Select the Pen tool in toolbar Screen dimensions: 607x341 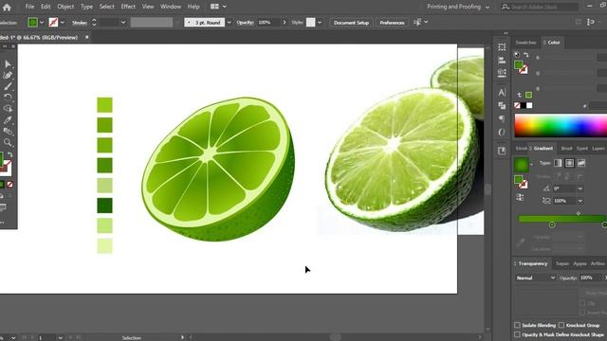tap(8, 75)
